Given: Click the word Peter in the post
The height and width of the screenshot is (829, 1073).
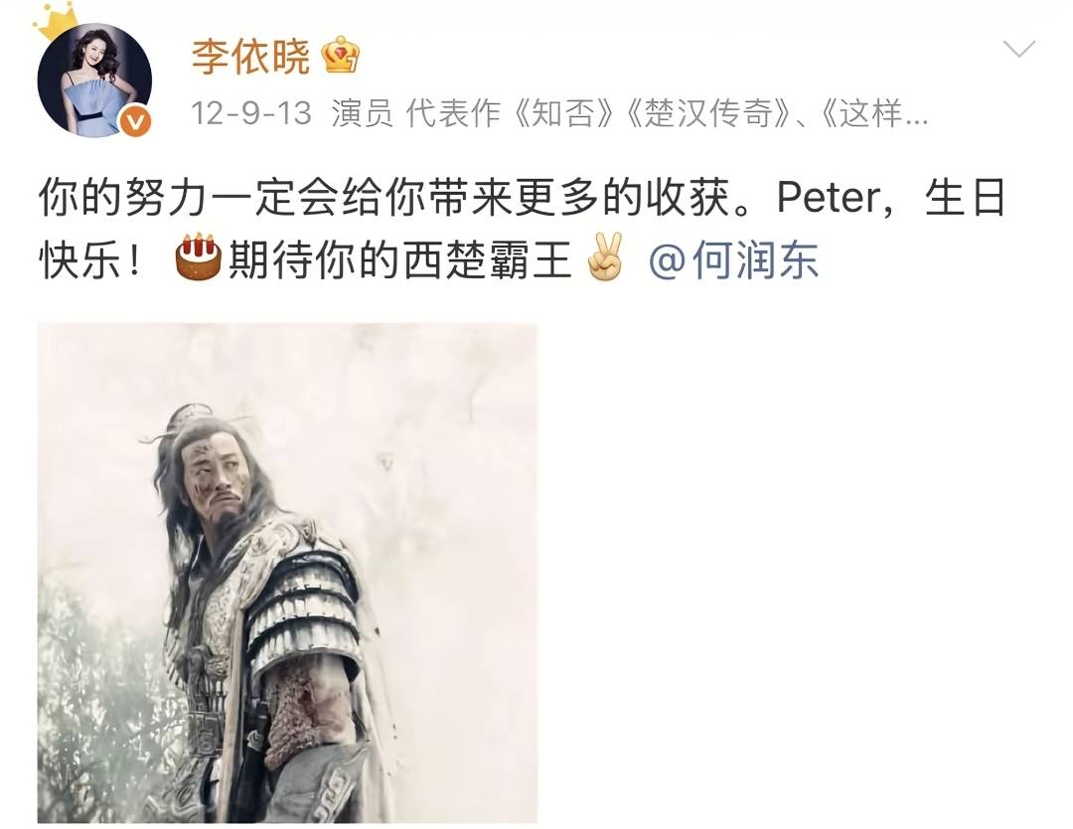Looking at the screenshot, I should [x=828, y=199].
